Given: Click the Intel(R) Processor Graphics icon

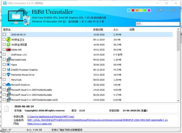Looking at the screenshot, I should (x=8, y=70).
